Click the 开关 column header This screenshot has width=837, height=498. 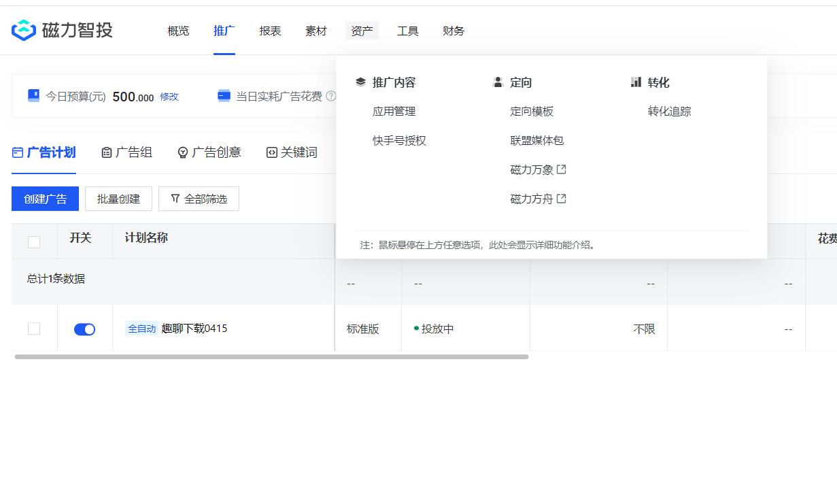point(80,237)
